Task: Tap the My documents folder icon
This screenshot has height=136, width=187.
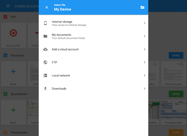Action: click(45, 36)
